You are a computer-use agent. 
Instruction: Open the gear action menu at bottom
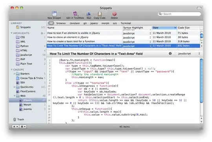(23, 127)
